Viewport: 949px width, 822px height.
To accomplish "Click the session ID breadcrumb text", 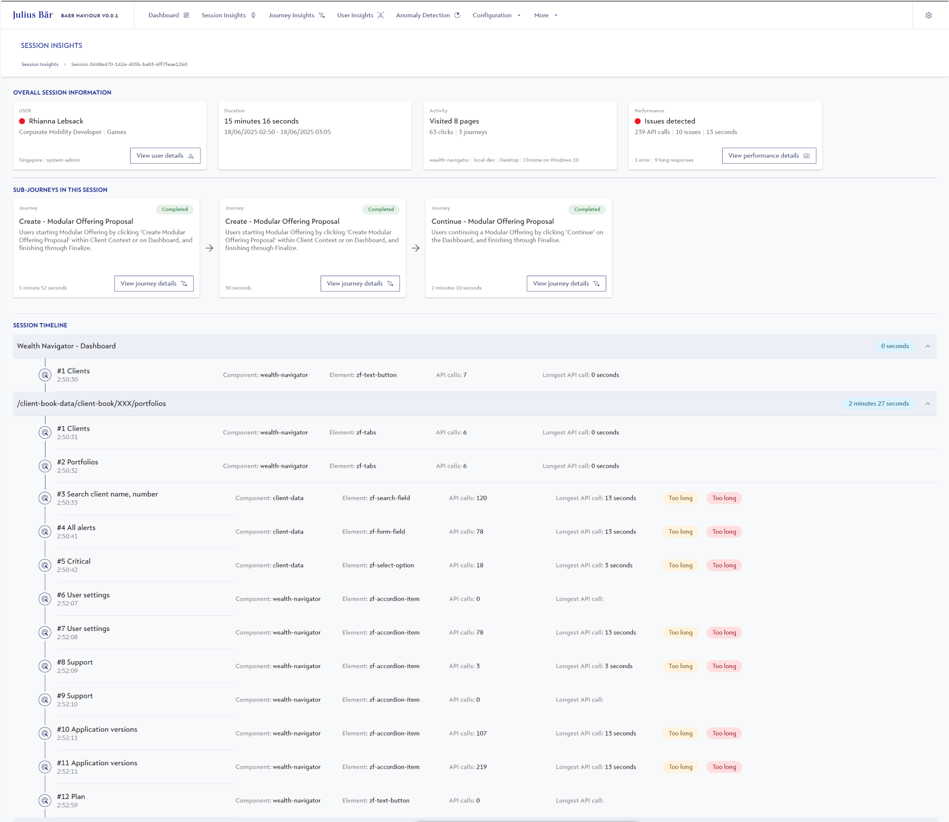I will coord(129,64).
